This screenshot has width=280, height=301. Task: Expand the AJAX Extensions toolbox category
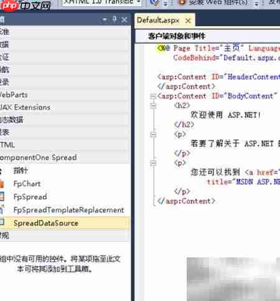pos(65,107)
